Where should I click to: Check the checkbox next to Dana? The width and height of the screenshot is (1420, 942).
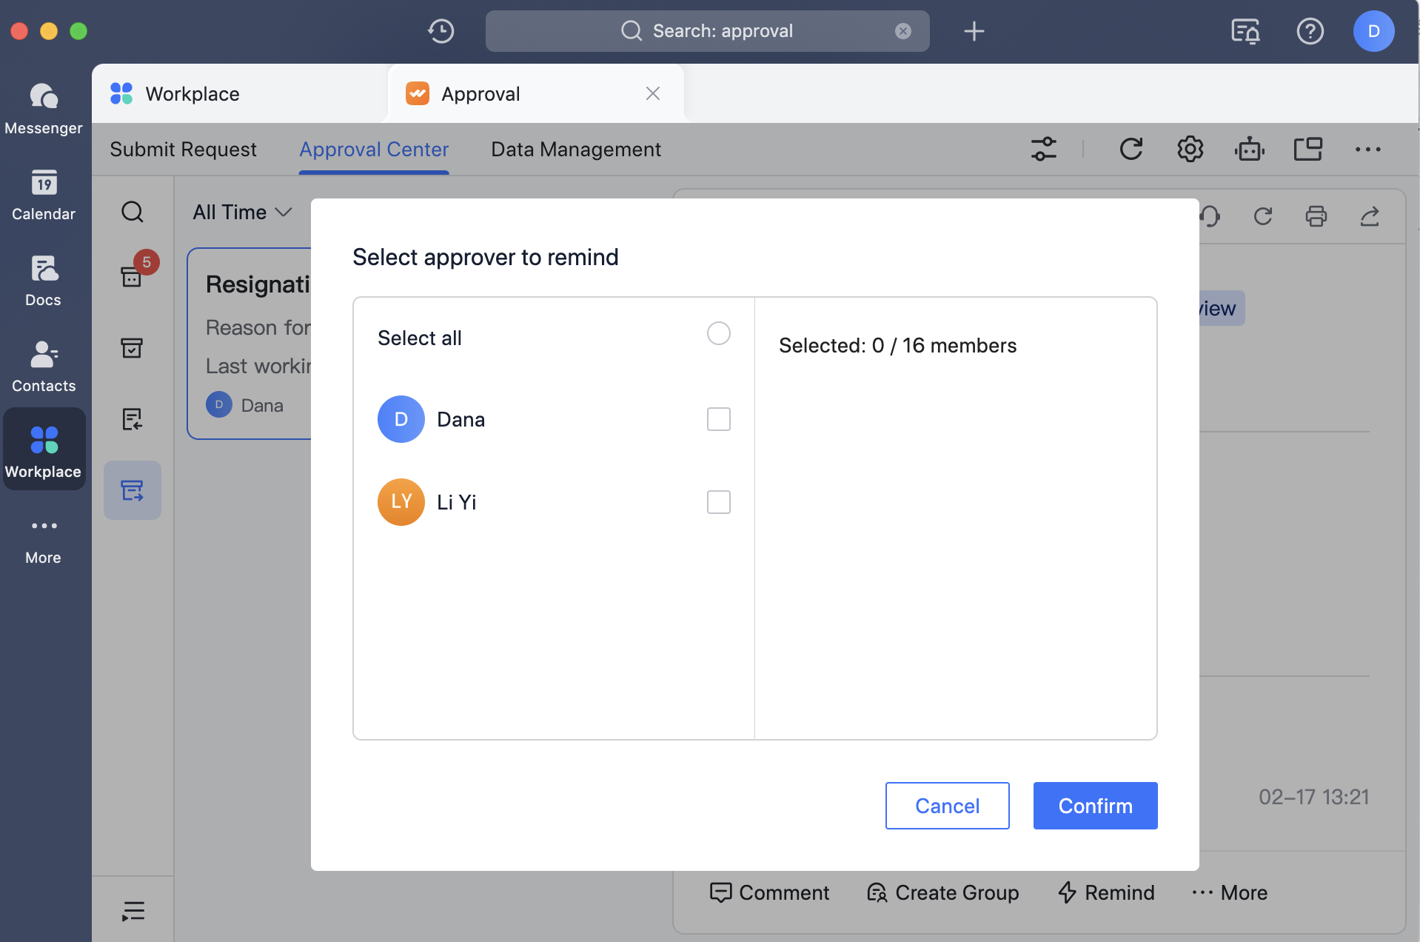718,419
